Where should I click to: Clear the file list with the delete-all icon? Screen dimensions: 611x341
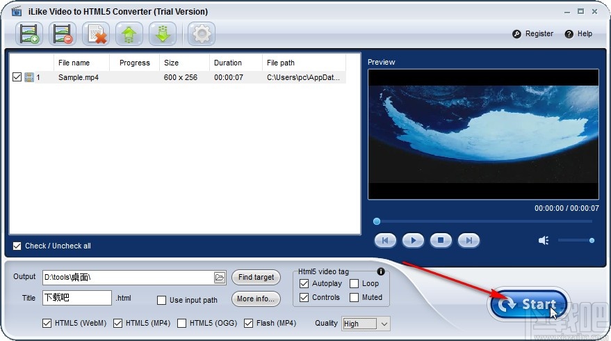pos(96,34)
